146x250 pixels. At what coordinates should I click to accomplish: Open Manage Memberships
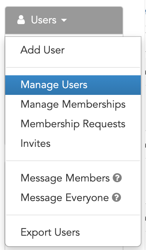click(x=73, y=104)
